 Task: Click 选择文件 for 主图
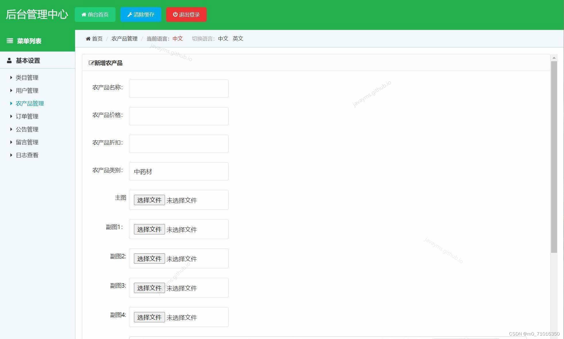(x=149, y=200)
